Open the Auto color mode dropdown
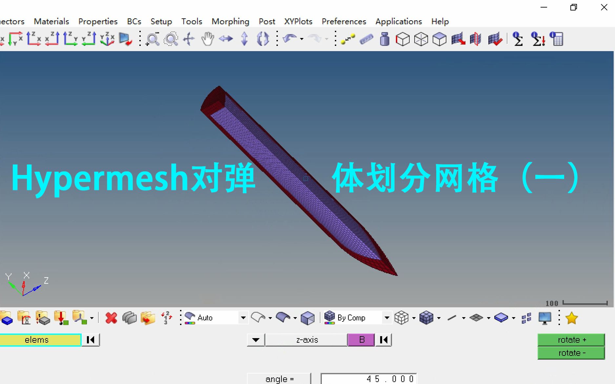Image resolution: width=615 pixels, height=384 pixels. 243,317
